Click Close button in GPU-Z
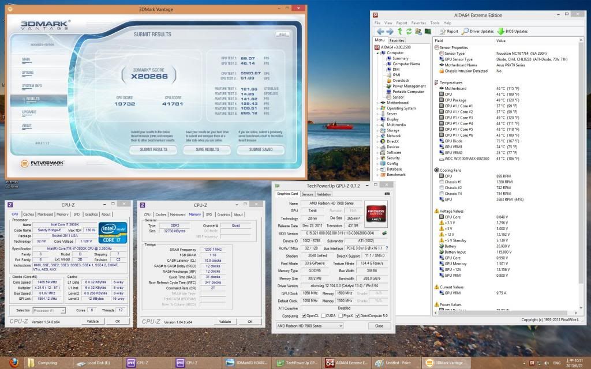Screen dimensions: 591x369 pos(379,326)
